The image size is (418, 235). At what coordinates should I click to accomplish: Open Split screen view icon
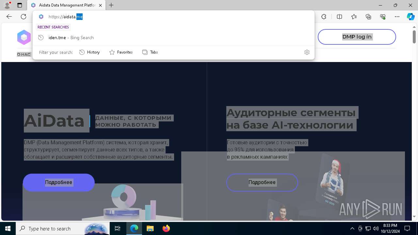[x=339, y=17]
